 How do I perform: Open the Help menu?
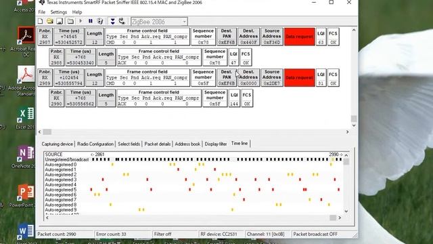(x=77, y=12)
